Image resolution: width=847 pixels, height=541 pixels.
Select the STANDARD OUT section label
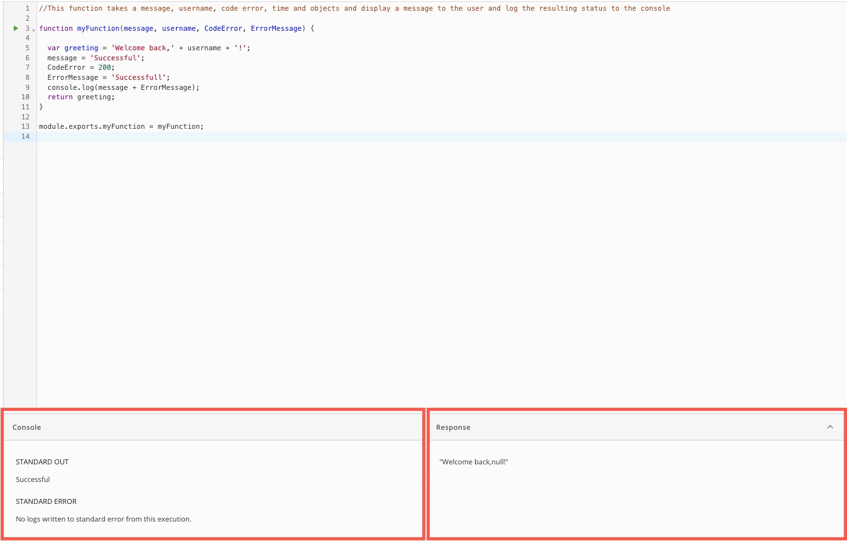tap(42, 461)
